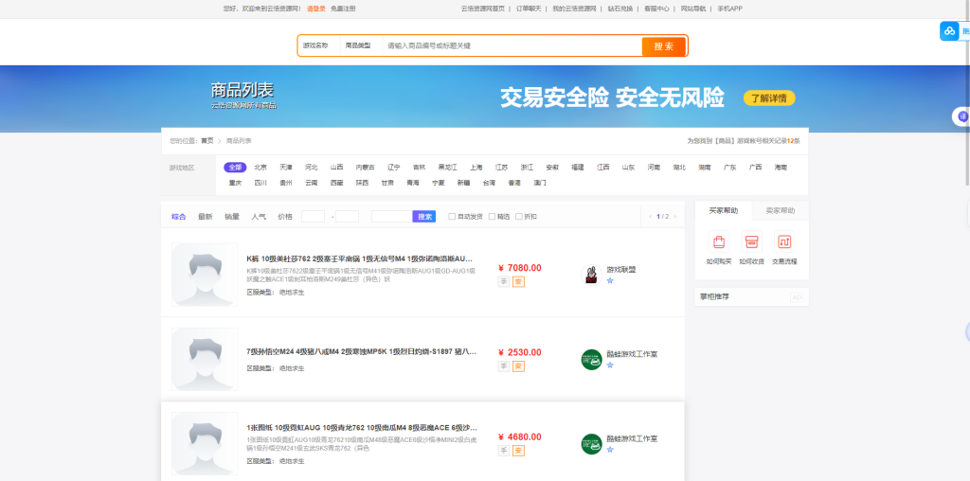Click the star in 4680.00 listing
Viewport: 970px width, 481px height.
(610, 450)
